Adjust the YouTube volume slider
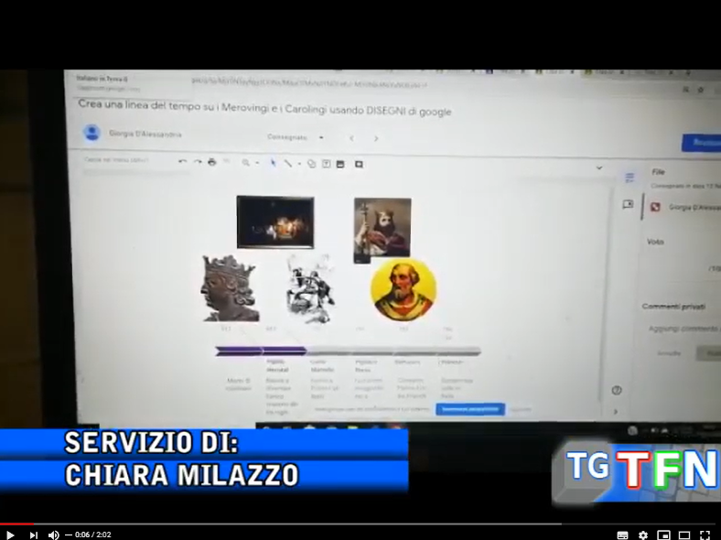Screen dimensions: 721x540 (69, 535)
